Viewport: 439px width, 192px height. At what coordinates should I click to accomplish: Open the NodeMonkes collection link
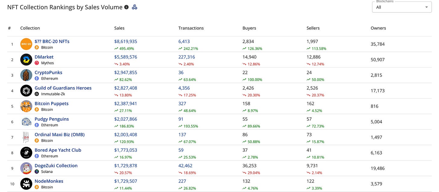coord(49,181)
